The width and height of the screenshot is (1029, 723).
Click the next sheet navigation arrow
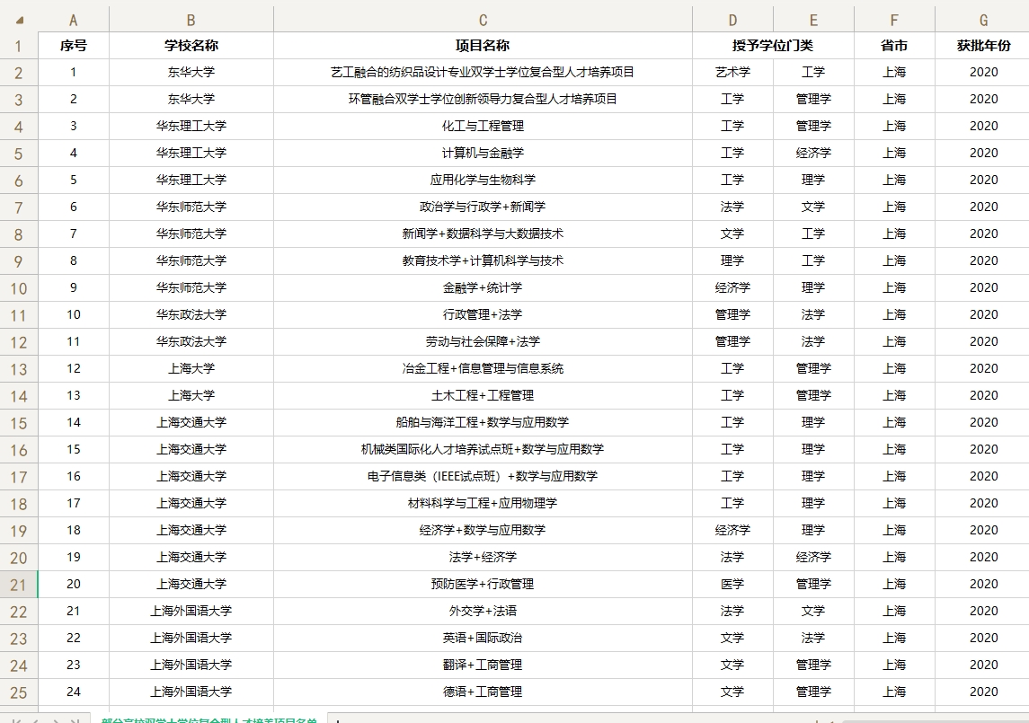tap(55, 719)
